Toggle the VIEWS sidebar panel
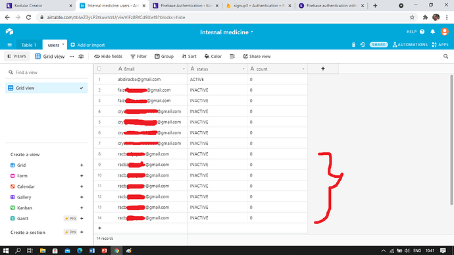The width and height of the screenshot is (454, 255). pyautogui.click(x=17, y=56)
